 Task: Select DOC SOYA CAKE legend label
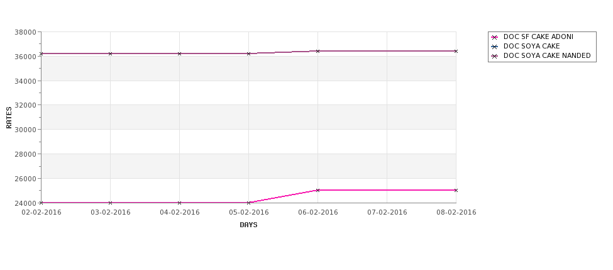click(x=532, y=46)
